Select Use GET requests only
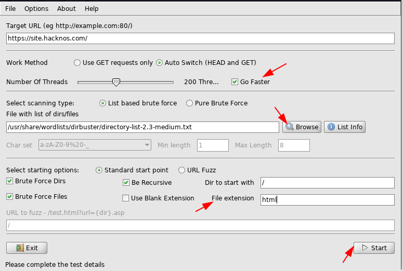 (x=77, y=63)
